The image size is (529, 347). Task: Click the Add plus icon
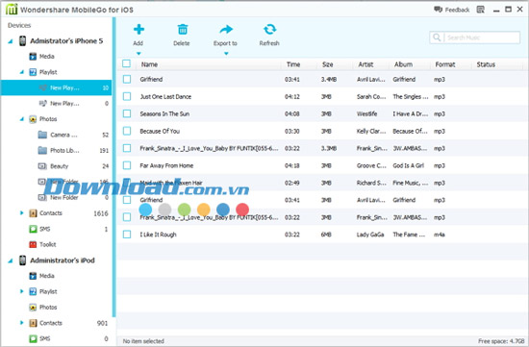pyautogui.click(x=139, y=30)
